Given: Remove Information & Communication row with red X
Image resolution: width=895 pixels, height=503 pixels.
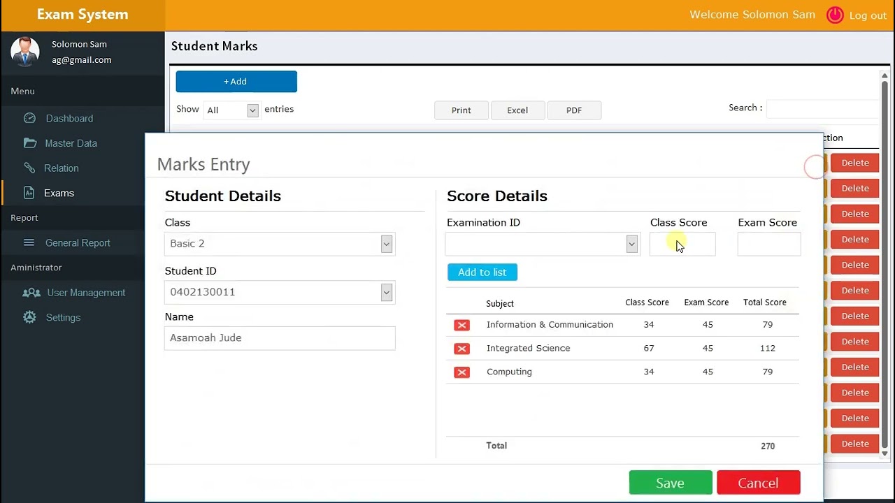Looking at the screenshot, I should pos(461,325).
